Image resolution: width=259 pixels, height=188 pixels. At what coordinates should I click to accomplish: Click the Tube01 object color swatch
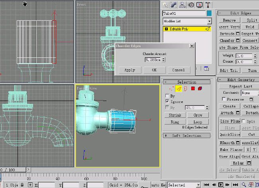point(209,14)
